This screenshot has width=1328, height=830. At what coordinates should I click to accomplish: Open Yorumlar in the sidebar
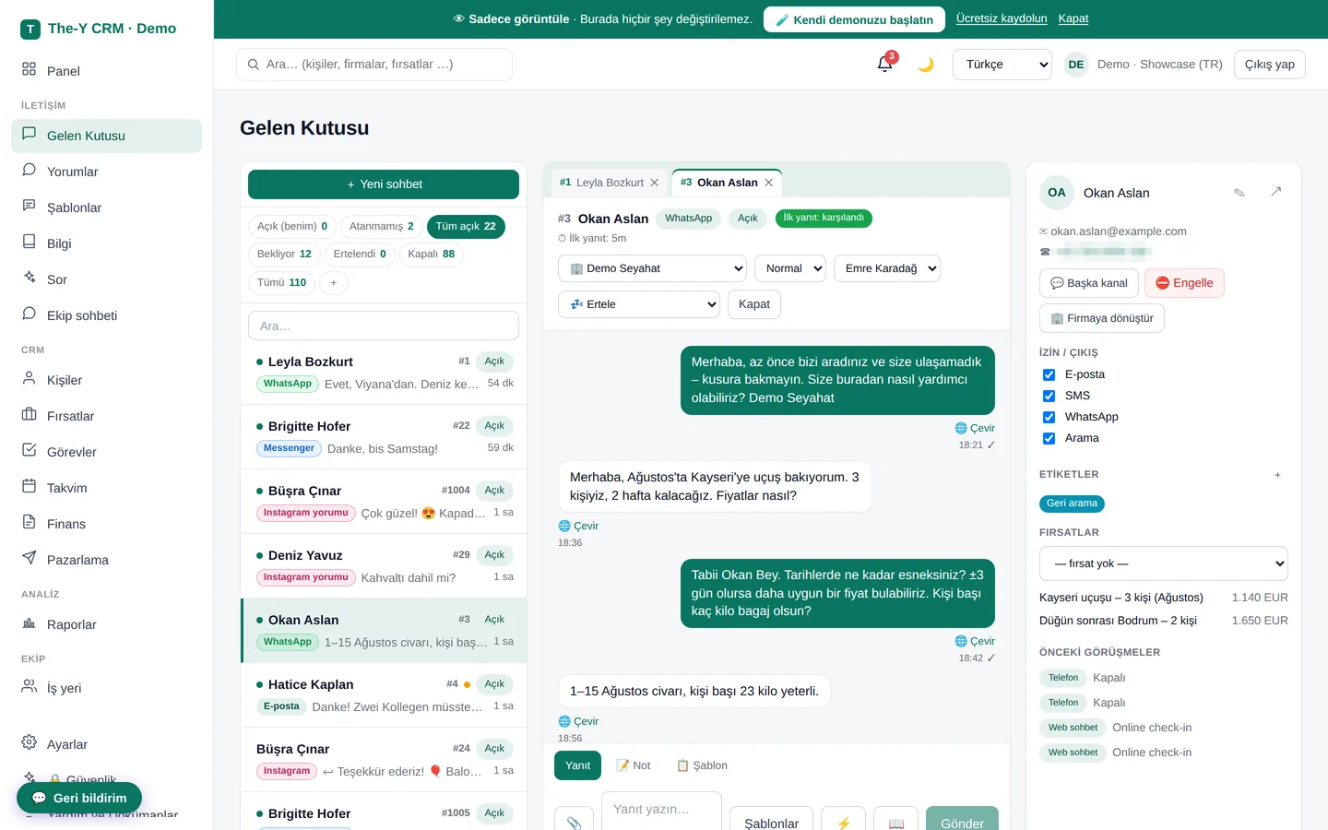click(x=106, y=172)
